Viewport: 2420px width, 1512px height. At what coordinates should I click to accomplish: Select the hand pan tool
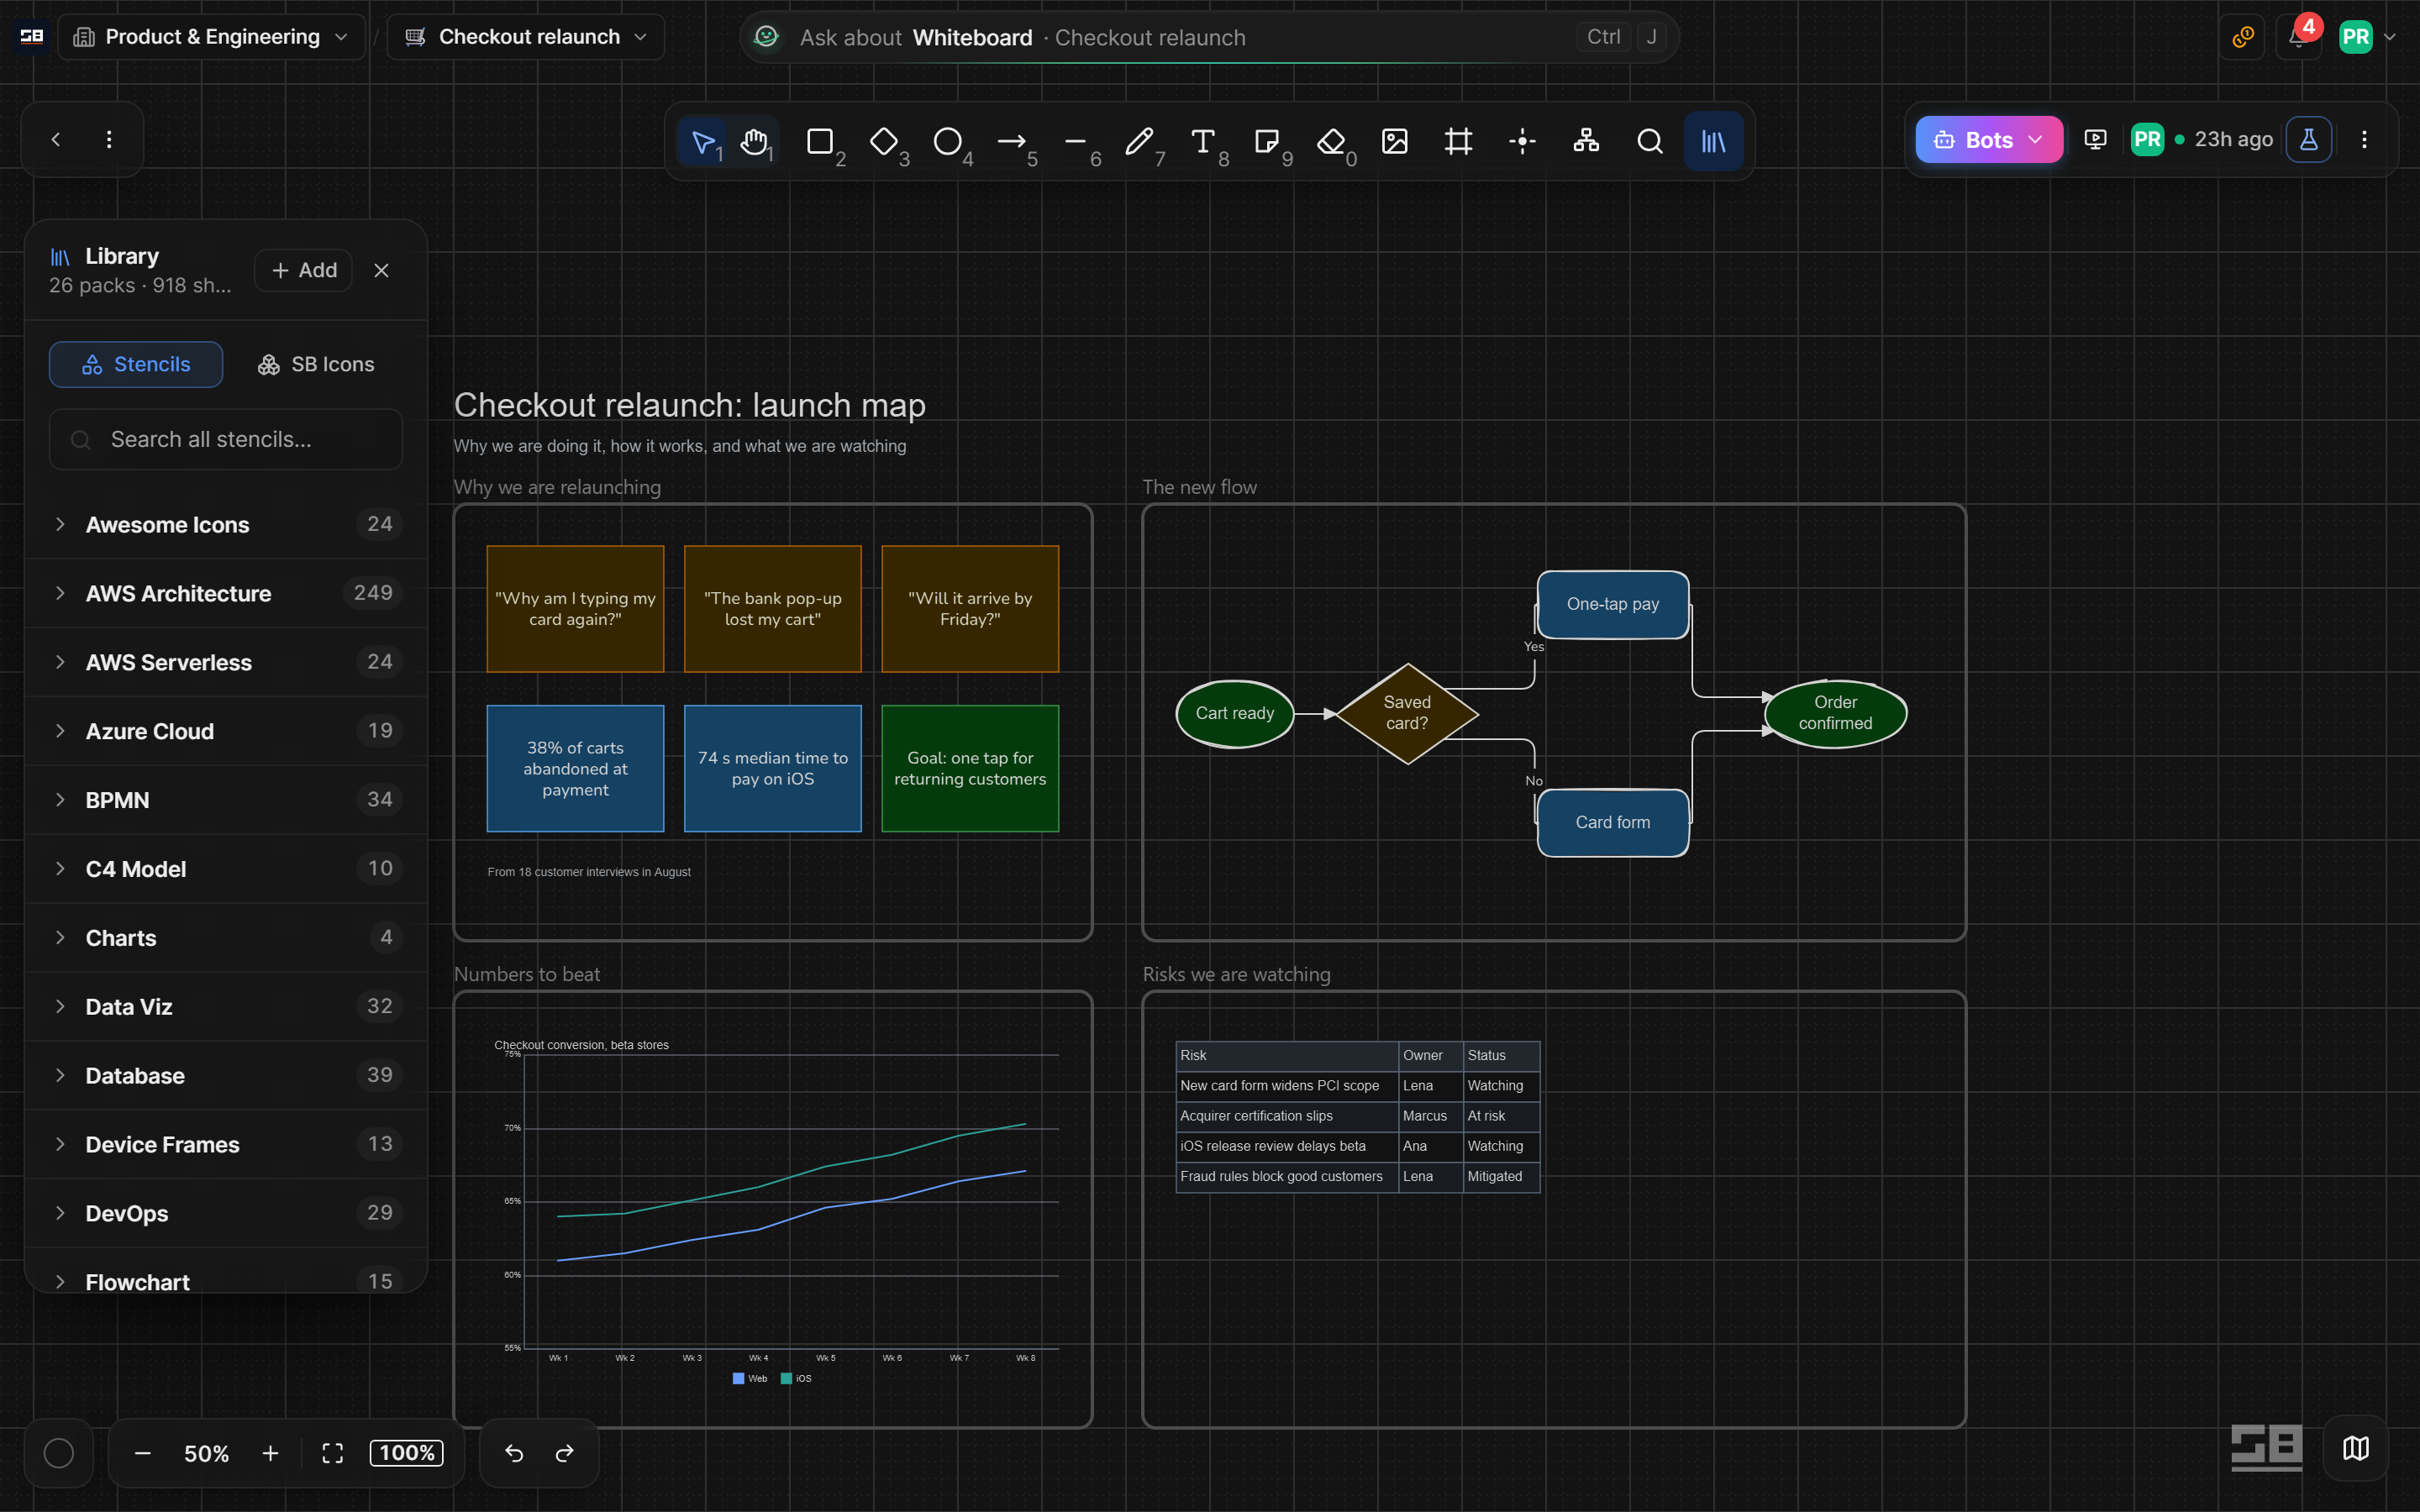(x=756, y=141)
